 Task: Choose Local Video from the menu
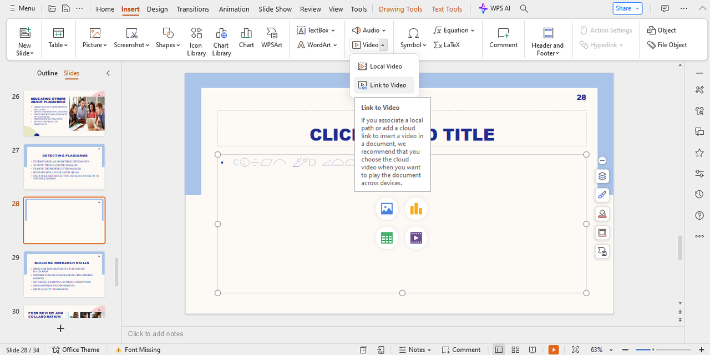pos(384,66)
